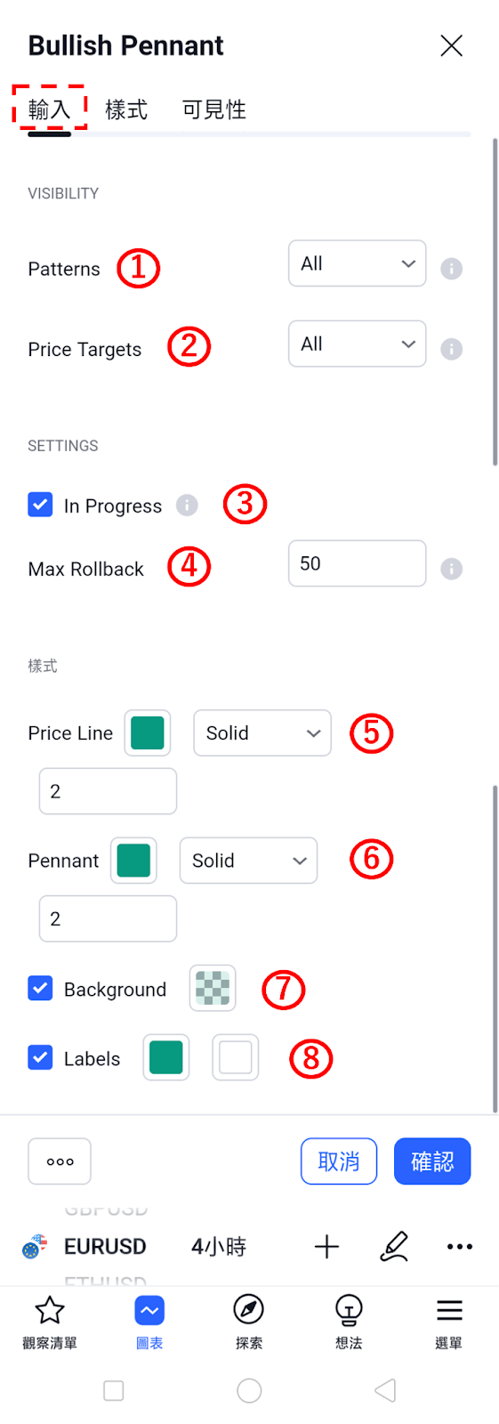This screenshot has width=499, height=1424.
Task: Open the 想法 lightbulb icon
Action: tap(349, 1310)
